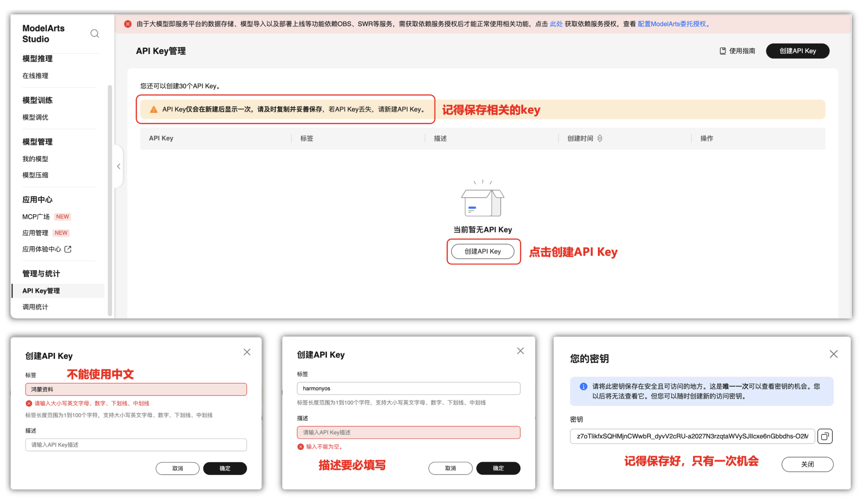The image size is (862, 497).
Task: Click the sort arrows beside 创建时间 column
Action: tap(600, 138)
